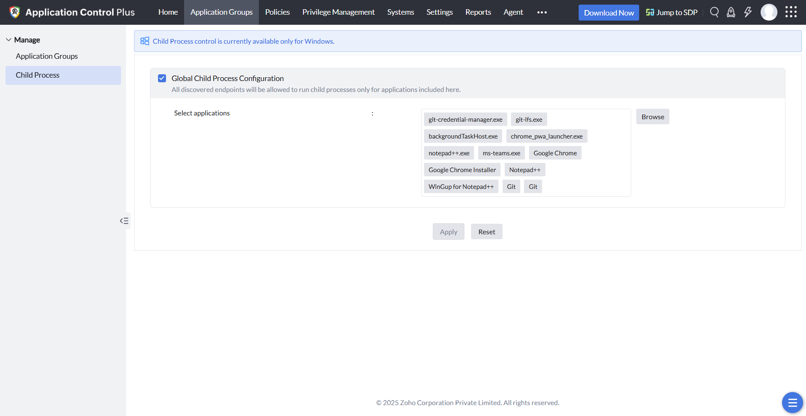Viewport: 806px width, 416px height.
Task: Select Application Groups in the top navigation
Action: (x=221, y=12)
